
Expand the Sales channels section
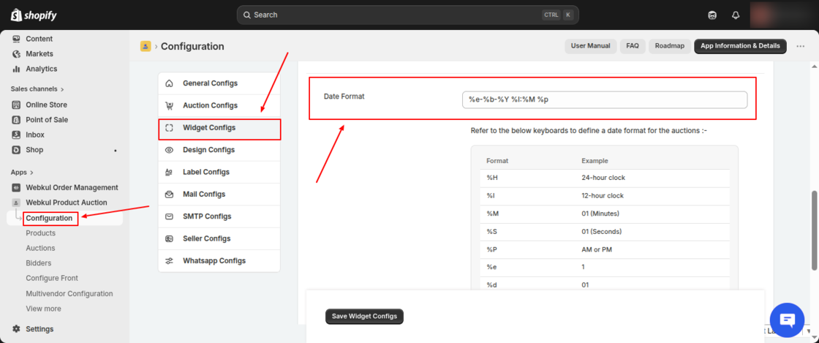pyautogui.click(x=37, y=88)
